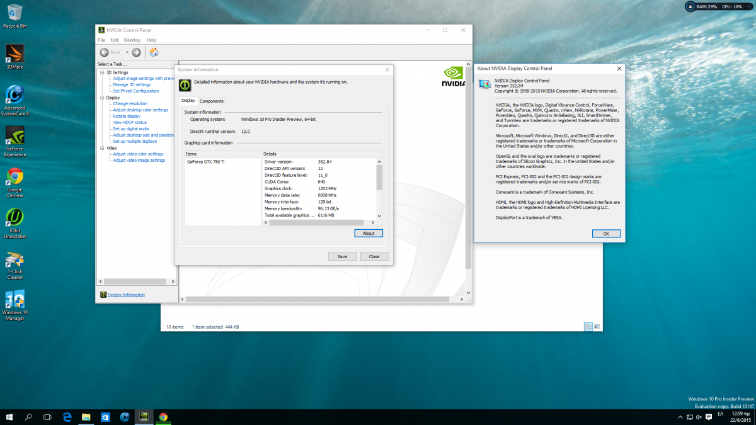Open the Recycle Bin desktop icon
This screenshot has width=756, height=425.
(14, 16)
